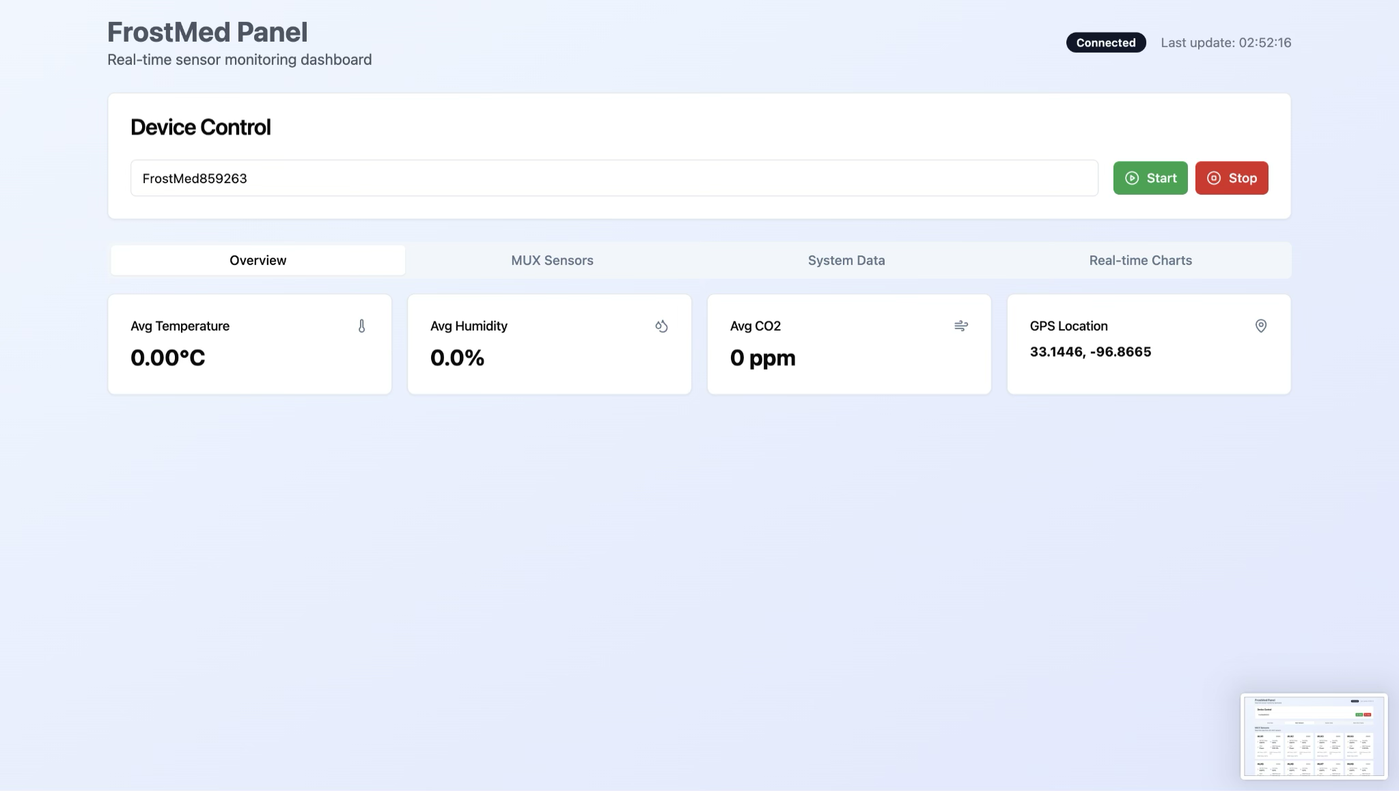Open the System Data tab
This screenshot has width=1399, height=791.
[x=846, y=260]
